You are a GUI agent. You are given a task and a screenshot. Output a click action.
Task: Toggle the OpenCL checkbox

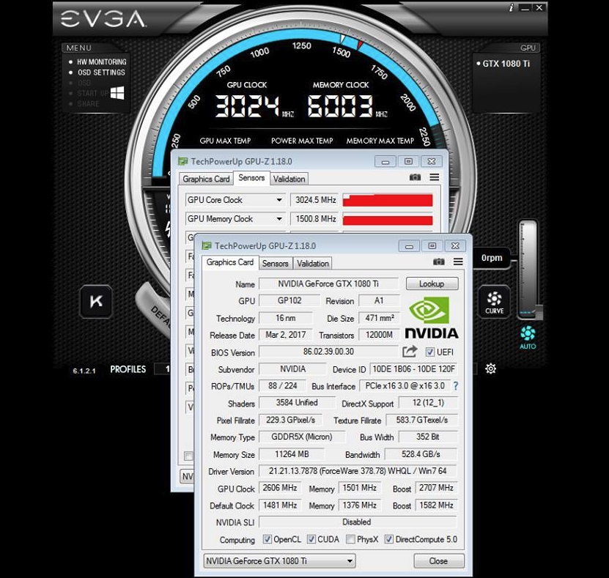tap(267, 540)
